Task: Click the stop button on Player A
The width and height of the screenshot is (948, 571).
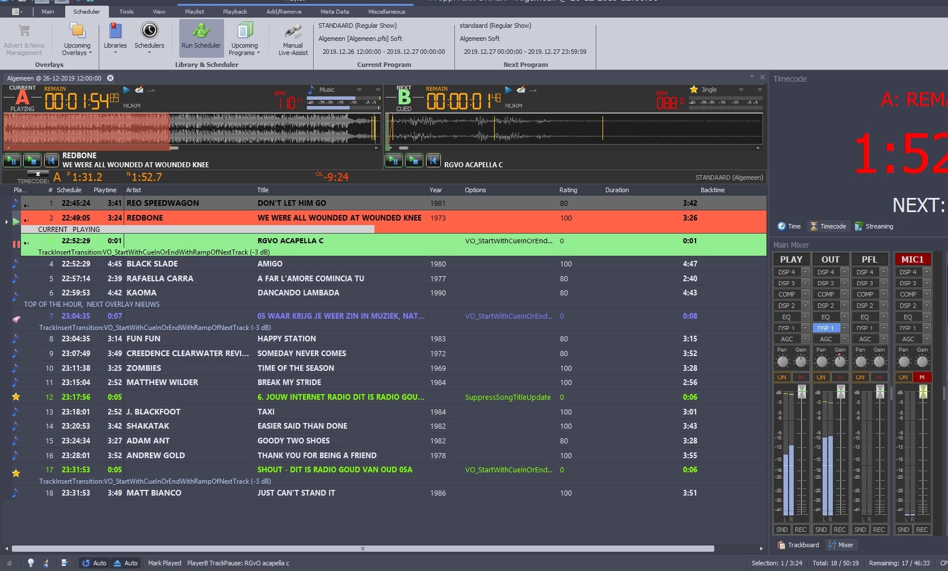Action: click(32, 160)
